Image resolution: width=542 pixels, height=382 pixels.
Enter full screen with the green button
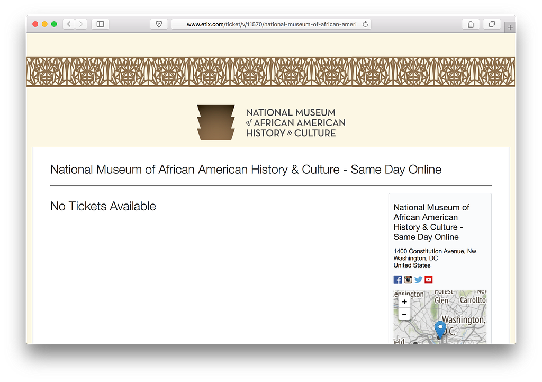click(54, 24)
